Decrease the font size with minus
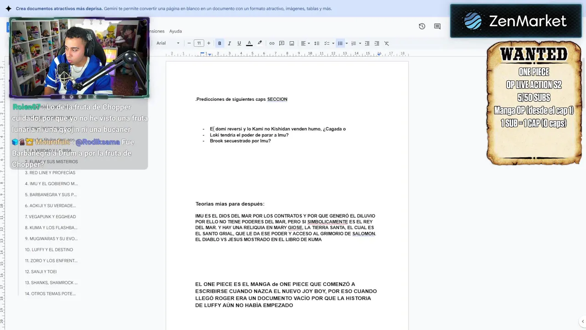 point(189,43)
